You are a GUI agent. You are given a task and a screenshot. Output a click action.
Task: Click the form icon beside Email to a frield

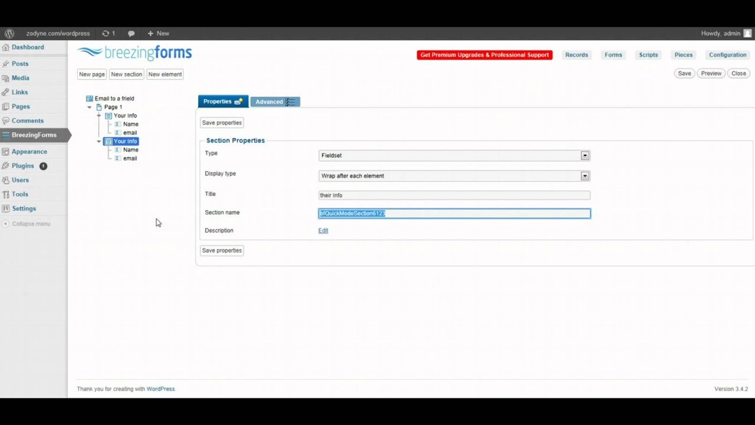[90, 99]
